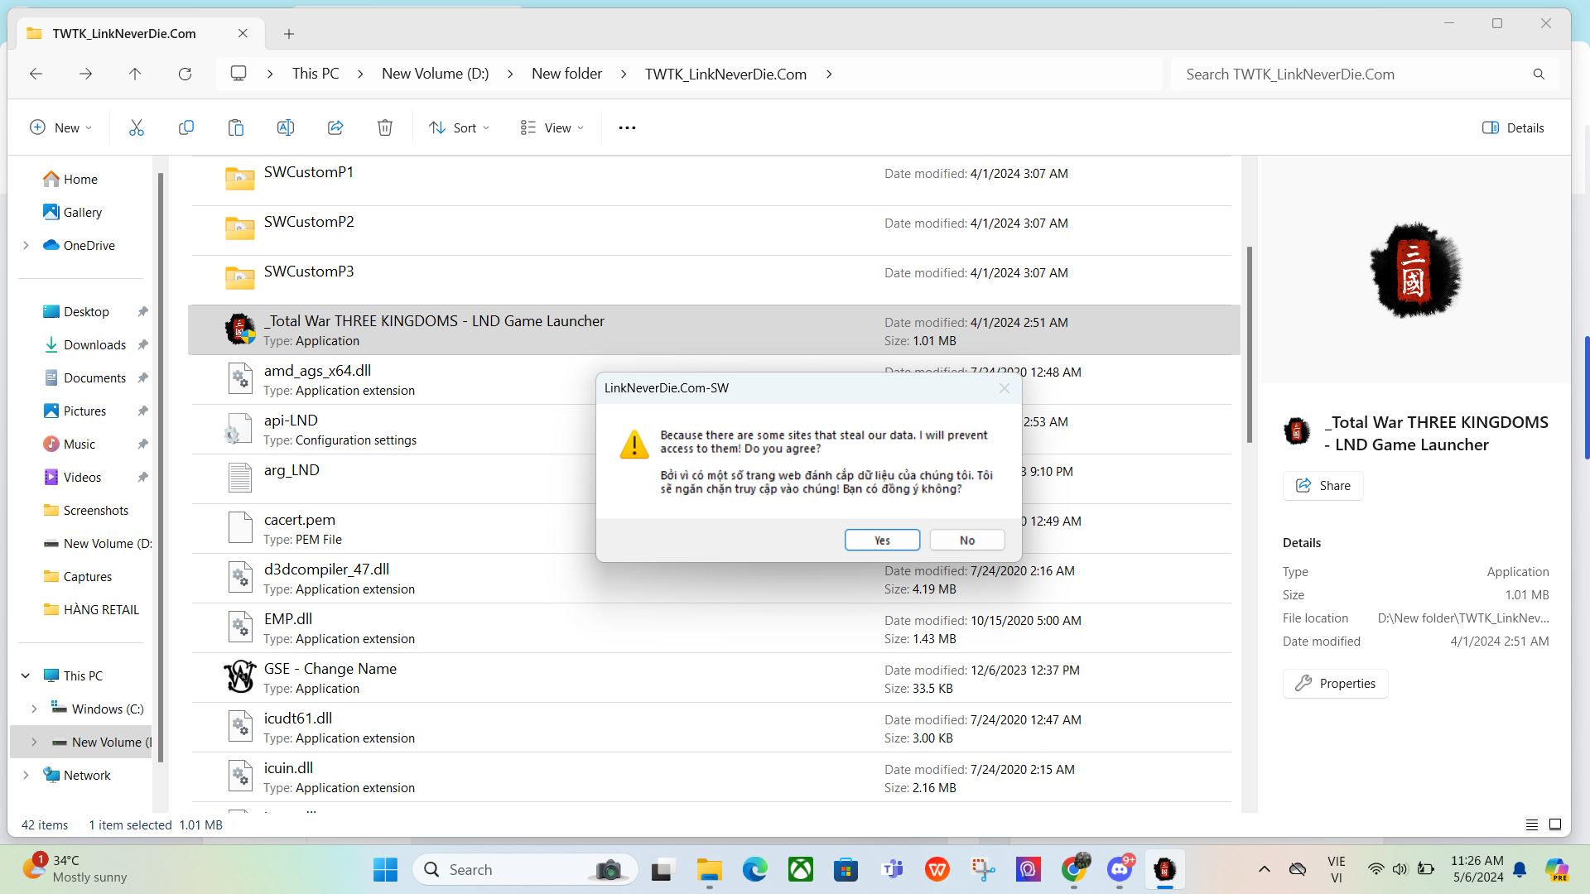Viewport: 1590px width, 894px height.
Task: Open the New dropdown menu
Action: [x=61, y=127]
